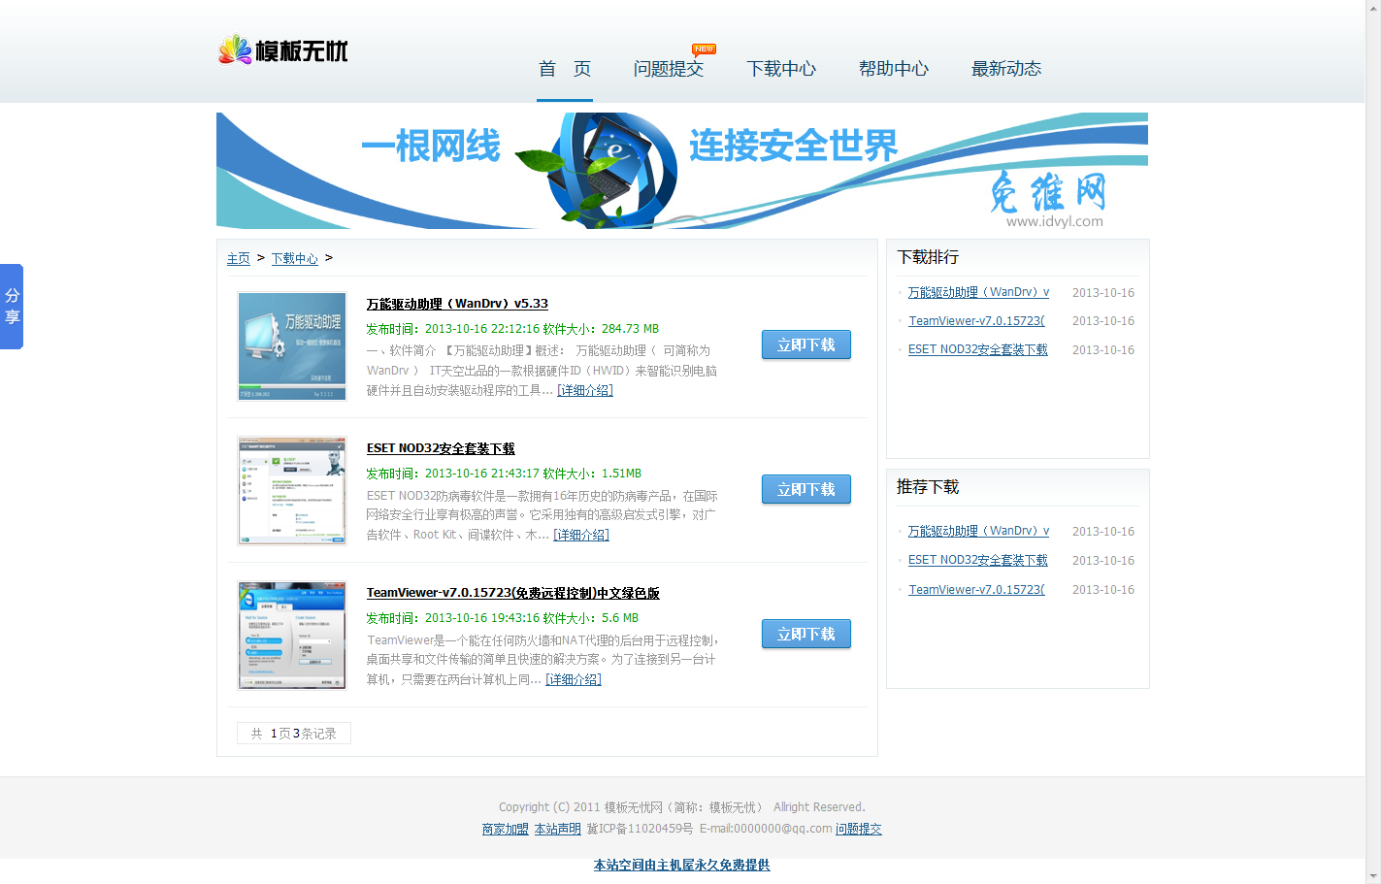Click the 一根网线 banner image
The image size is (1381, 884).
681,171
